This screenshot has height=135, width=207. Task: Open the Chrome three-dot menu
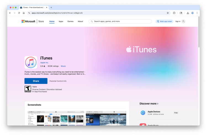click(x=197, y=13)
